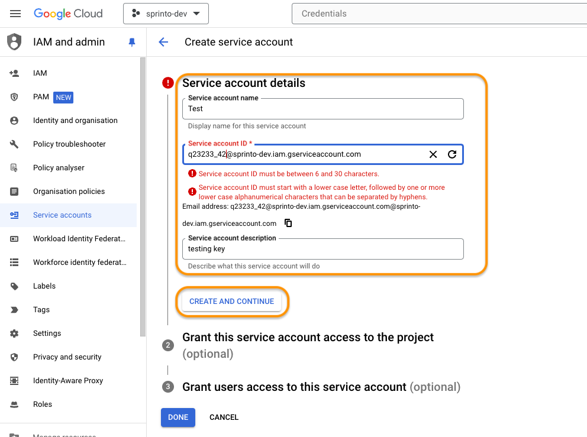Click the error icon beside ID length message
The height and width of the screenshot is (437, 587).
(x=192, y=173)
